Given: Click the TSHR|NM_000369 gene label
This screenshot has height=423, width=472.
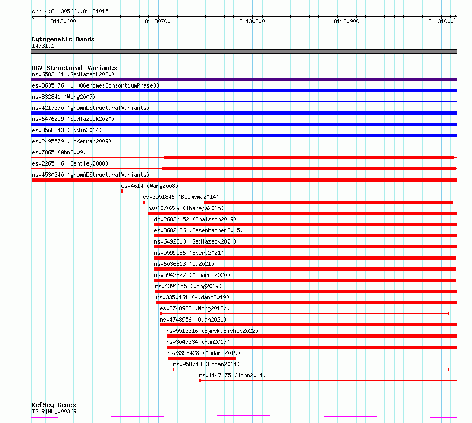Looking at the screenshot, I should tap(54, 411).
